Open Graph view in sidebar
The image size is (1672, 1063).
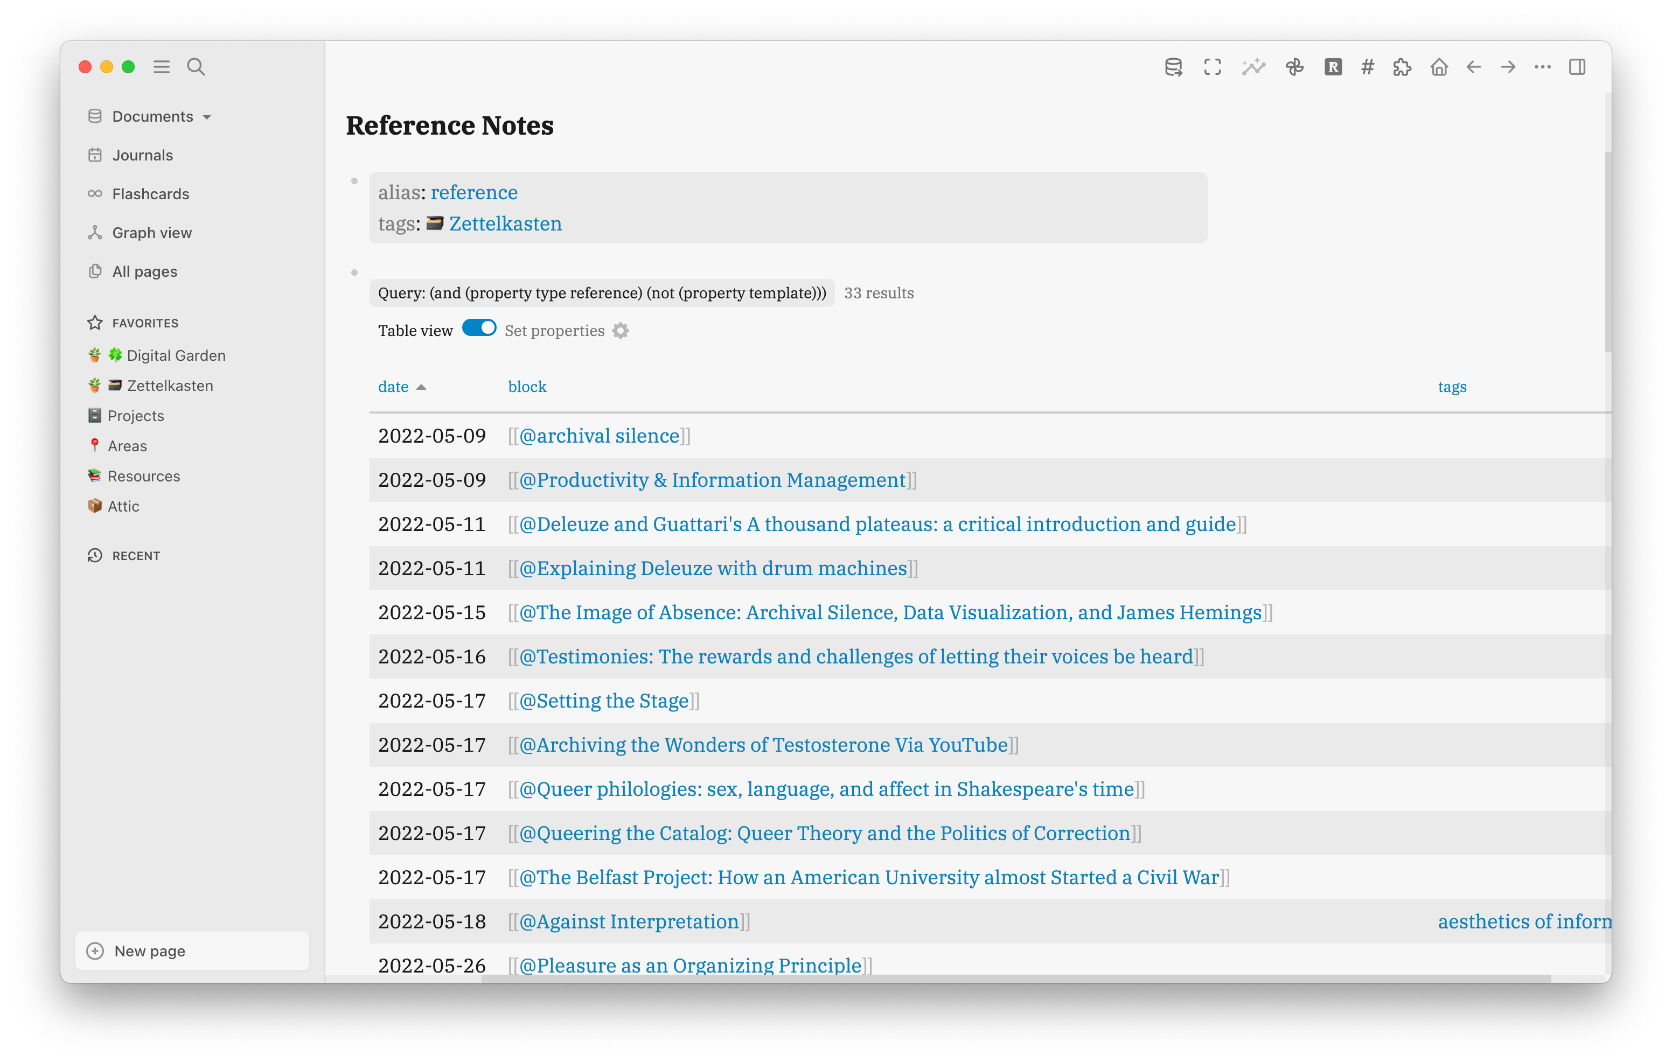tap(151, 233)
